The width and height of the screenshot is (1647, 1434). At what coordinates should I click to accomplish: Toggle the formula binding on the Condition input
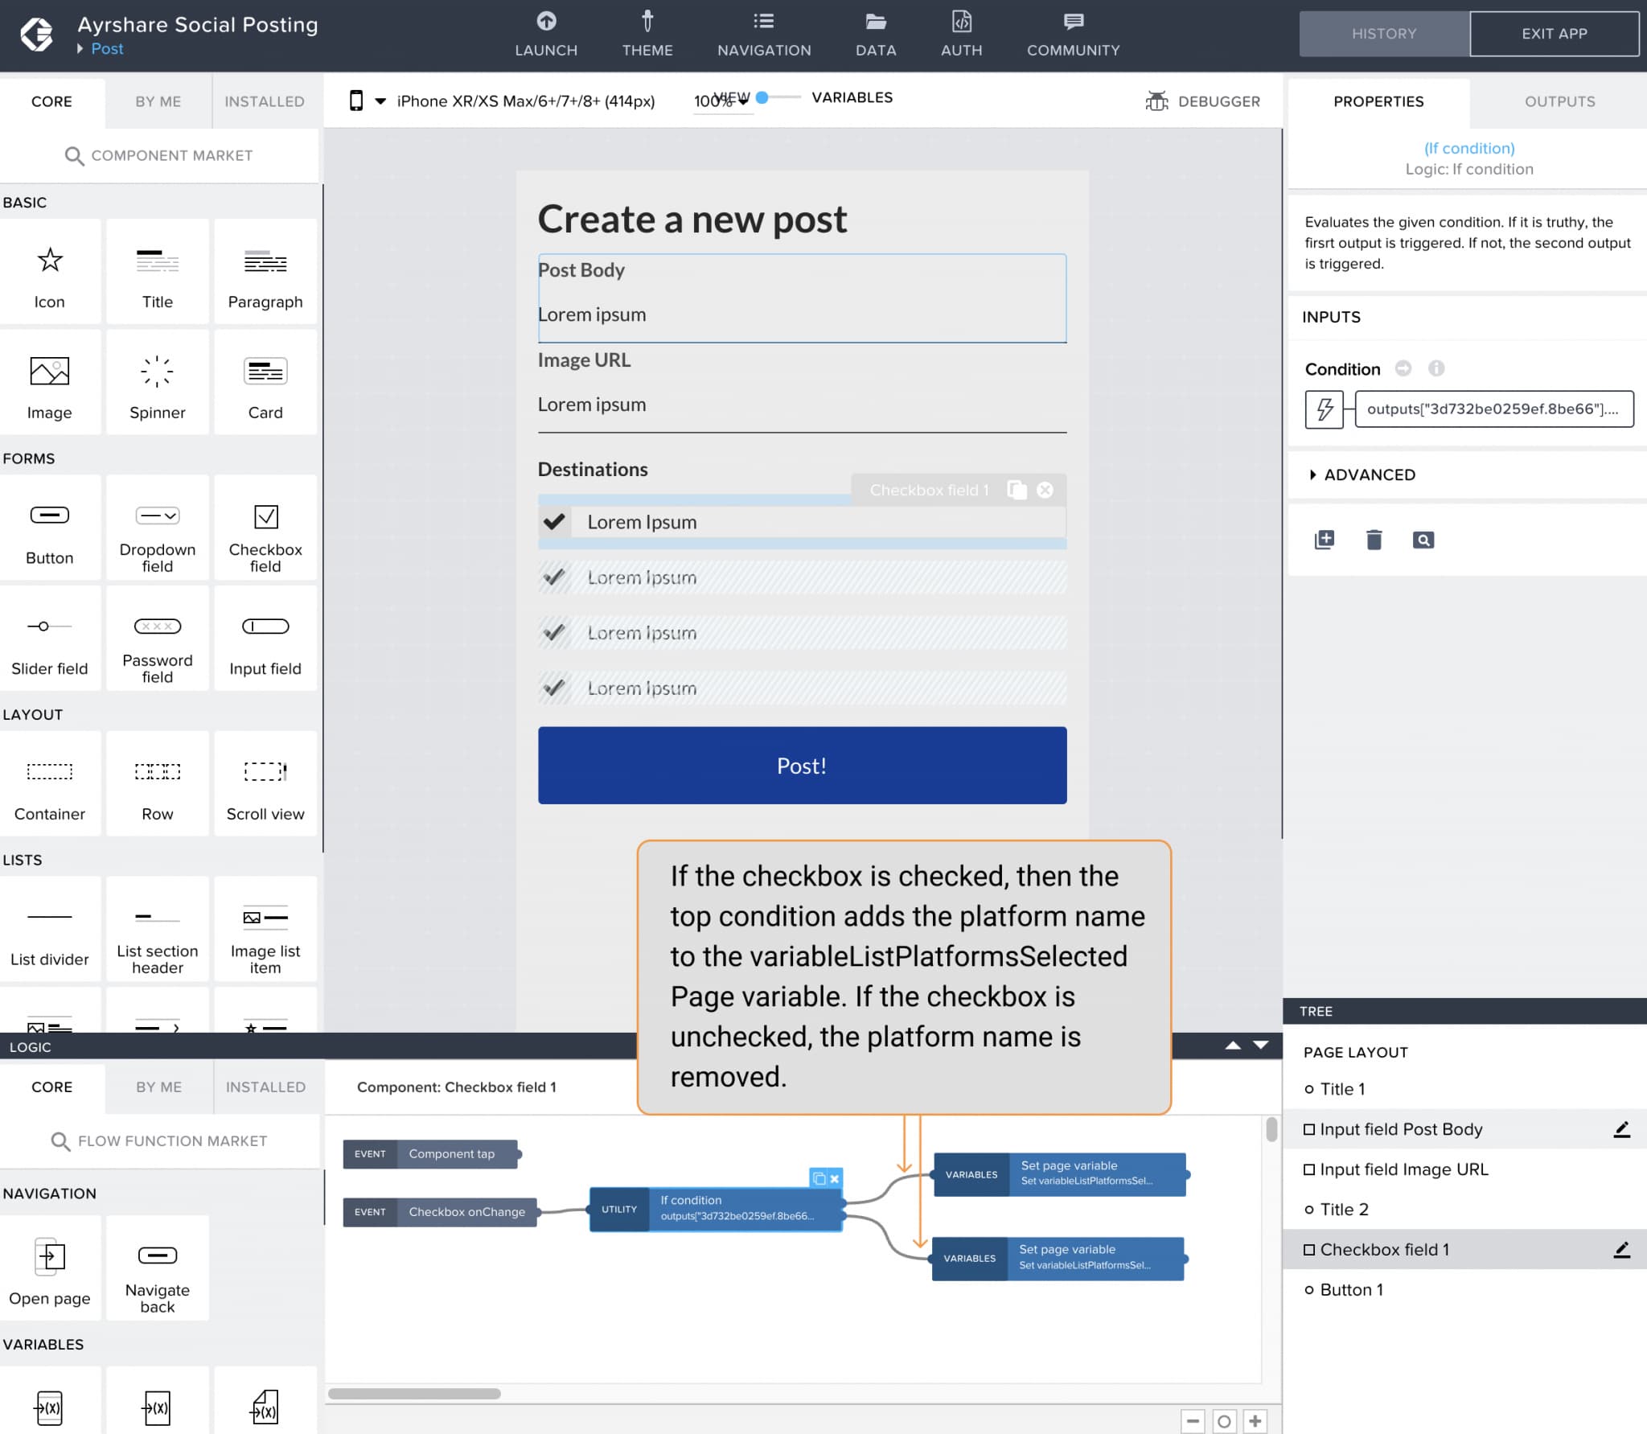click(1323, 410)
